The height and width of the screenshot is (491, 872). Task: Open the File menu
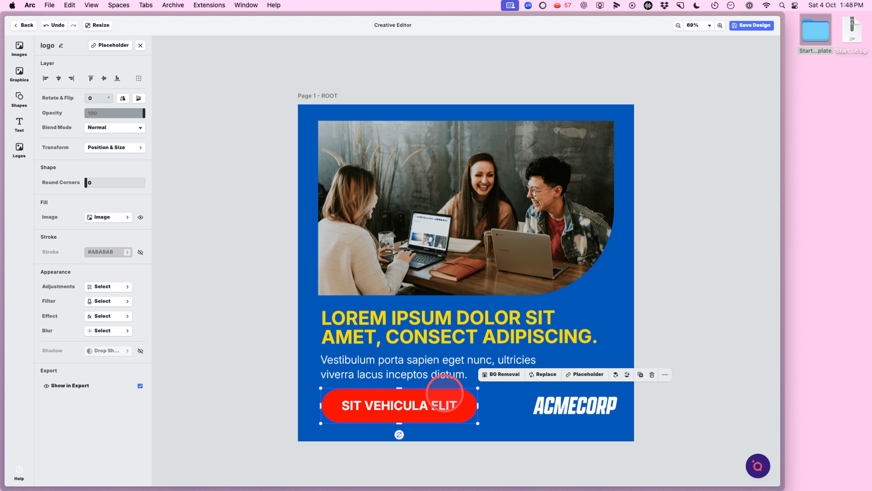click(50, 5)
